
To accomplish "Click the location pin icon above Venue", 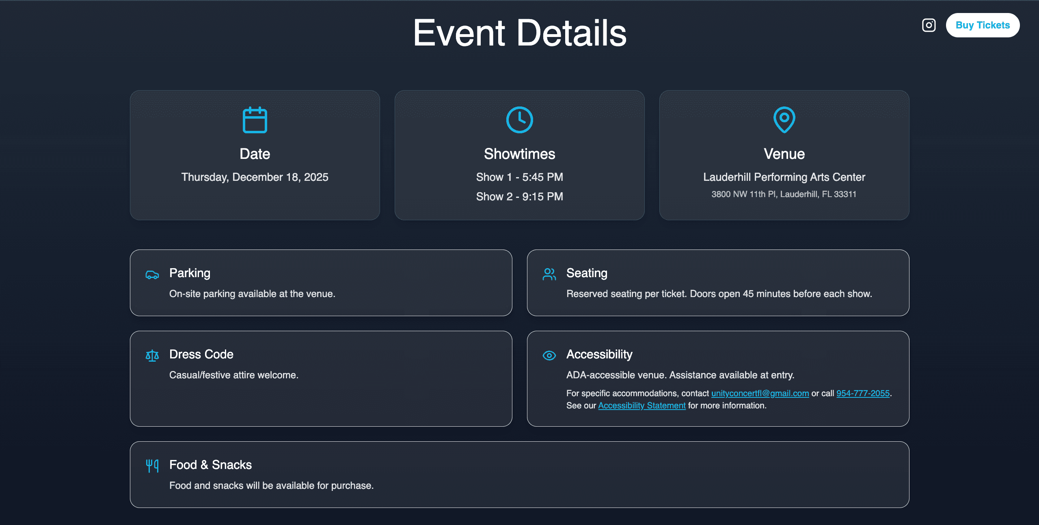I will click(x=784, y=120).
